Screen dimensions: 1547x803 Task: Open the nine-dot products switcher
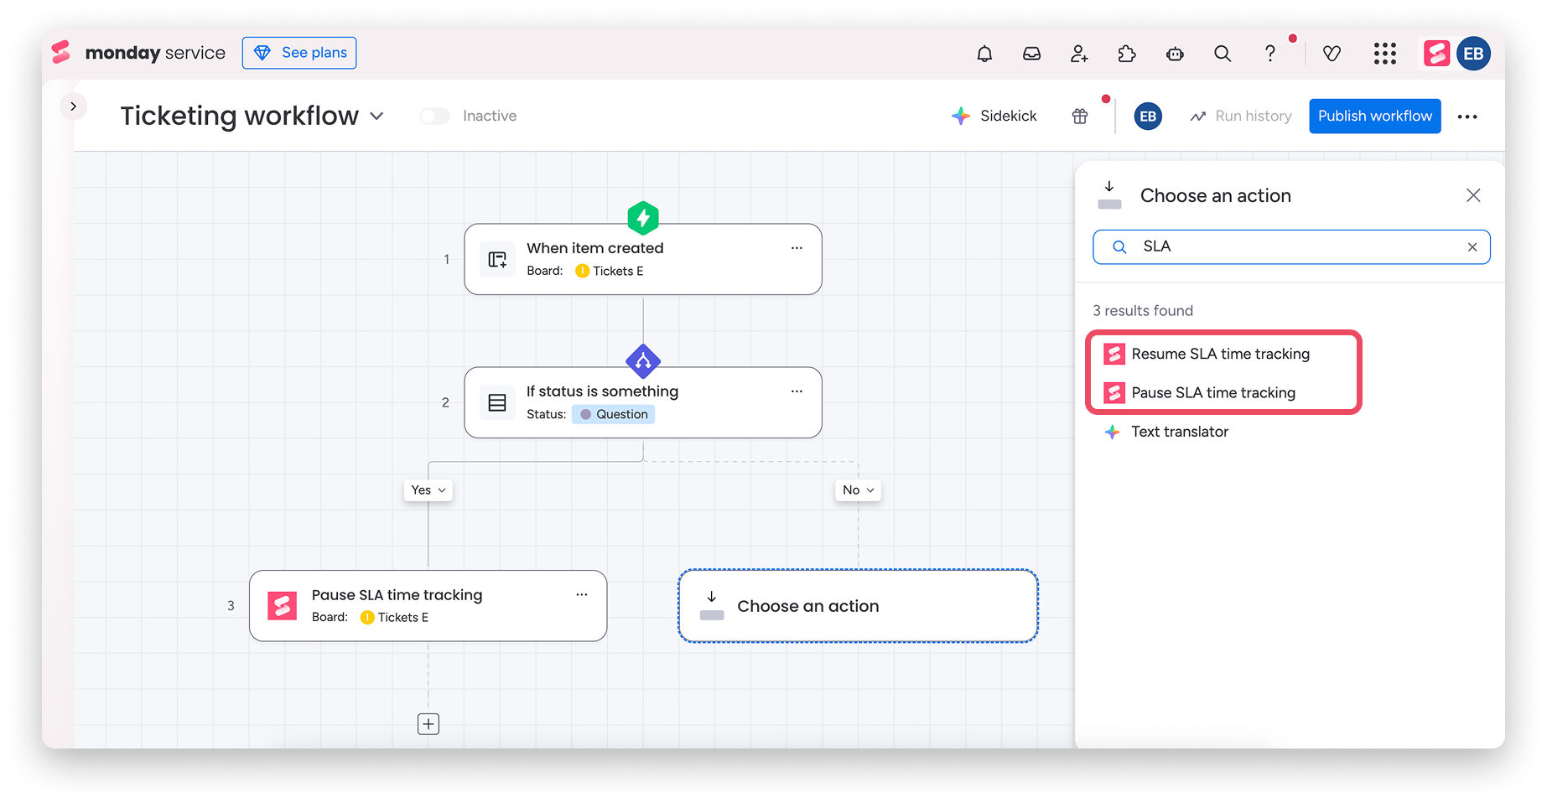(1385, 54)
